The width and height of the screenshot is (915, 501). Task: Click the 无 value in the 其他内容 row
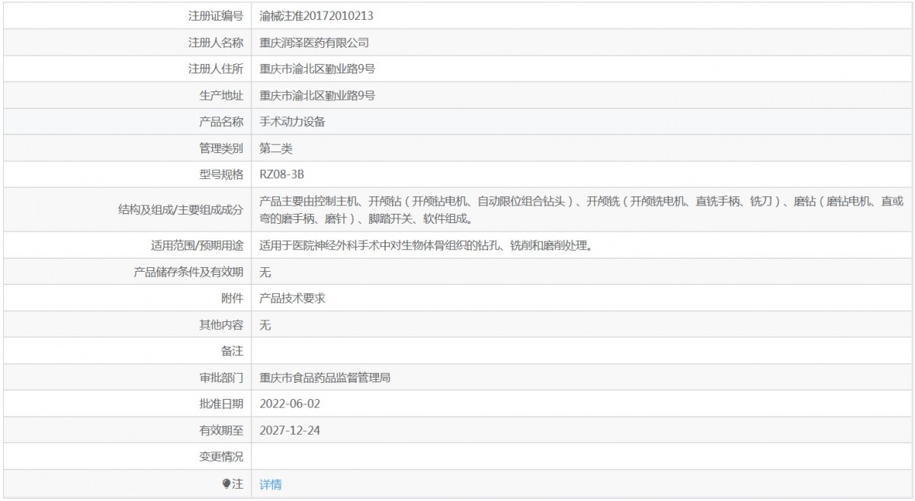pyautogui.click(x=265, y=325)
